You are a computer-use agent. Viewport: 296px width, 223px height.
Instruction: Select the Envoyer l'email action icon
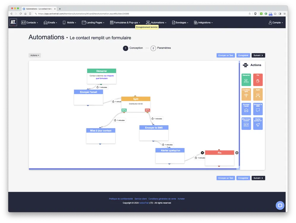coord(246,109)
